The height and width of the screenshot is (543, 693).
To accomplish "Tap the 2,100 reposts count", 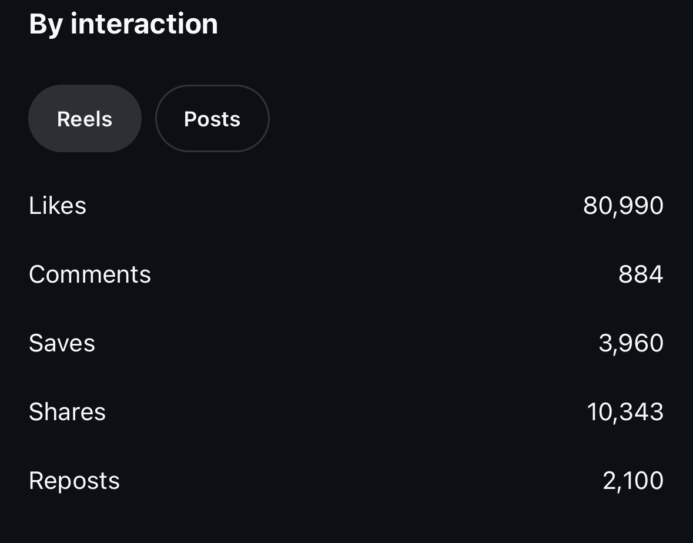I will point(633,481).
